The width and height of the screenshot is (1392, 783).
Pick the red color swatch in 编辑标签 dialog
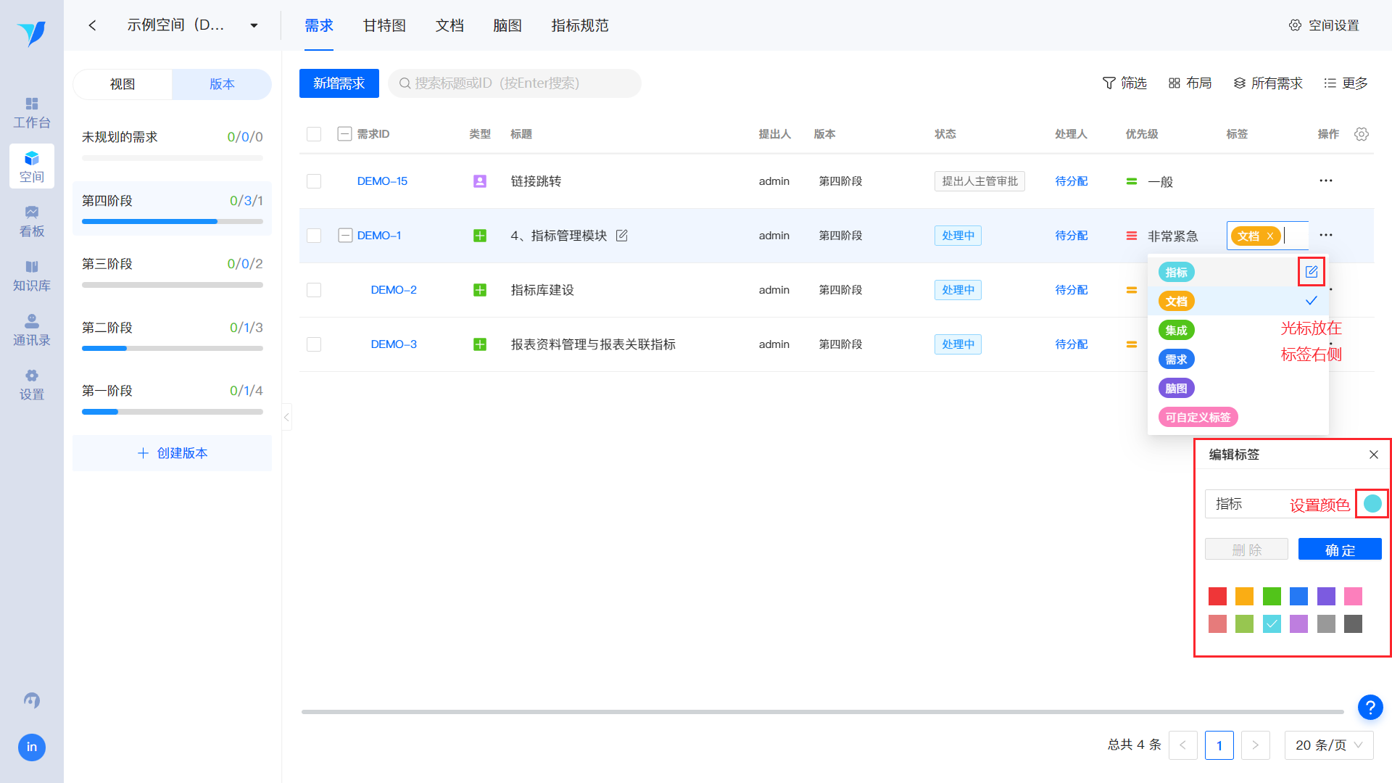pos(1217,596)
